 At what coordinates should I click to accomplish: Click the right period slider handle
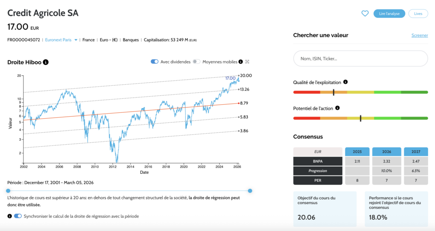tap(250, 191)
